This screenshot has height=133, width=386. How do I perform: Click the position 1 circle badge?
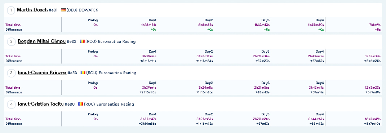[x=11, y=10]
